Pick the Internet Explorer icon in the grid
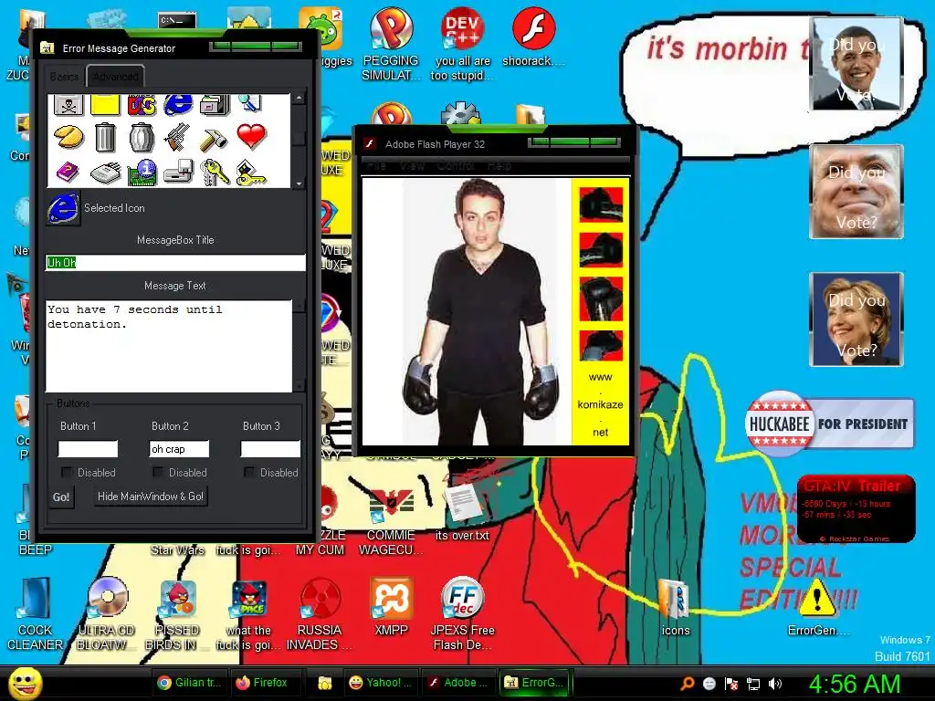The image size is (935, 701). coord(178,105)
